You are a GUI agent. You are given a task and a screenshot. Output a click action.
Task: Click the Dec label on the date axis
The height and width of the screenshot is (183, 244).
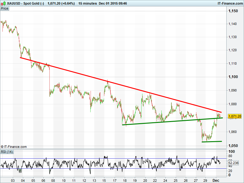pos(216,181)
